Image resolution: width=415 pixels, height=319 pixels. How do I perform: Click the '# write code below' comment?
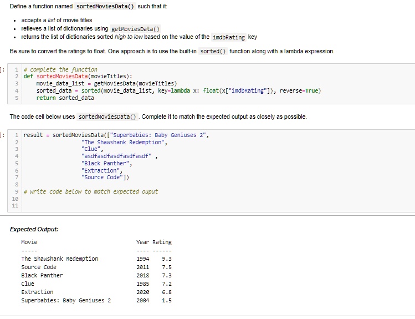coord(91,191)
